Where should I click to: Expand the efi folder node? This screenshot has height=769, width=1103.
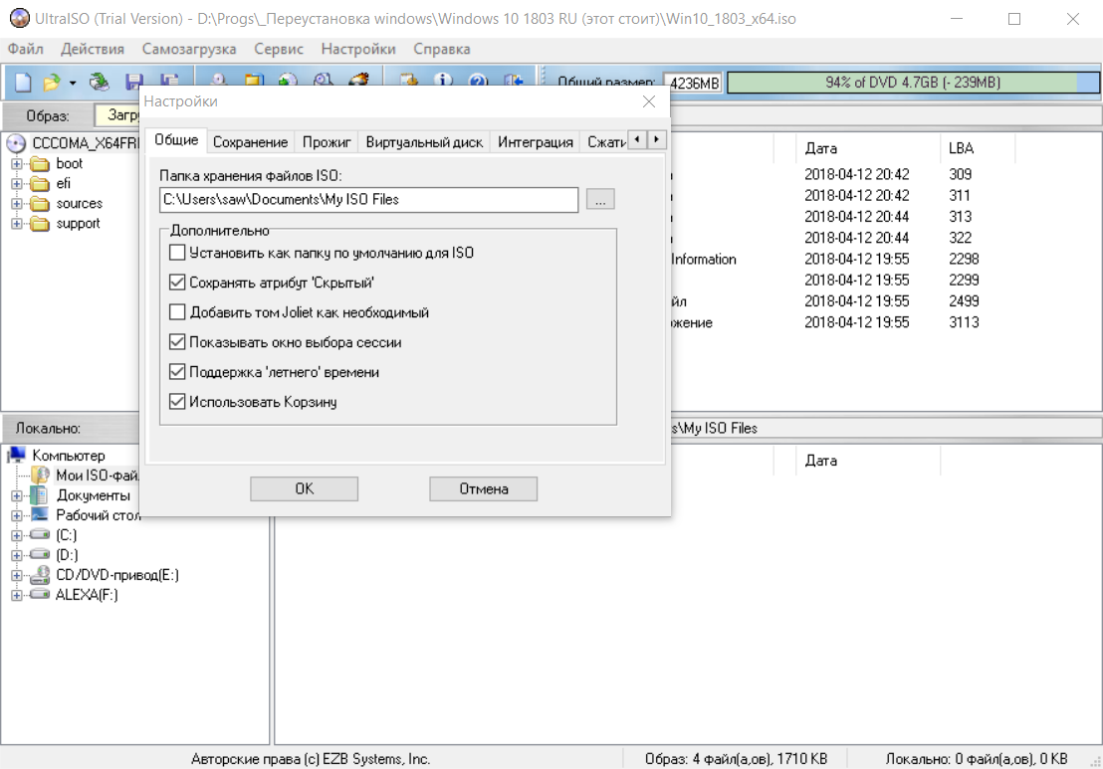[x=17, y=183]
